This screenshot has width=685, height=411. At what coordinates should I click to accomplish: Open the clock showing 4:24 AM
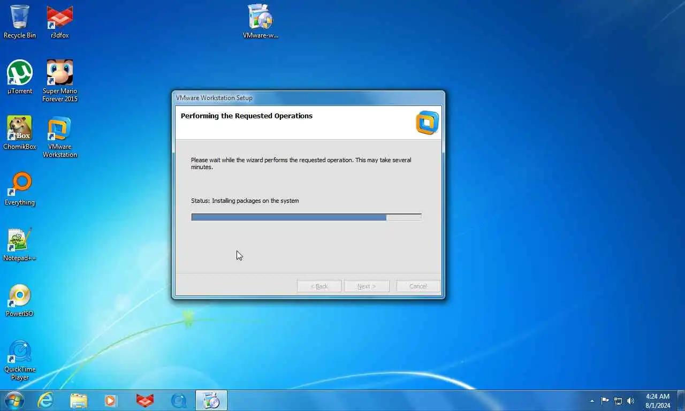pyautogui.click(x=658, y=401)
